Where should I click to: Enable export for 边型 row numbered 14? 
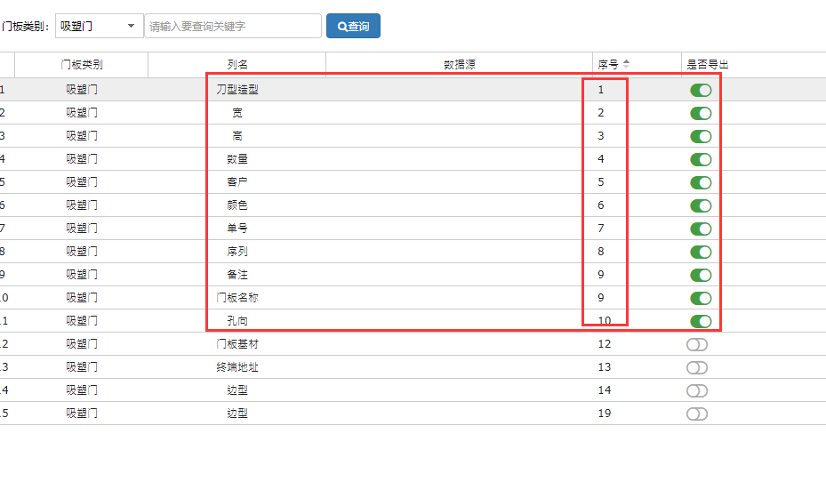pos(697,391)
